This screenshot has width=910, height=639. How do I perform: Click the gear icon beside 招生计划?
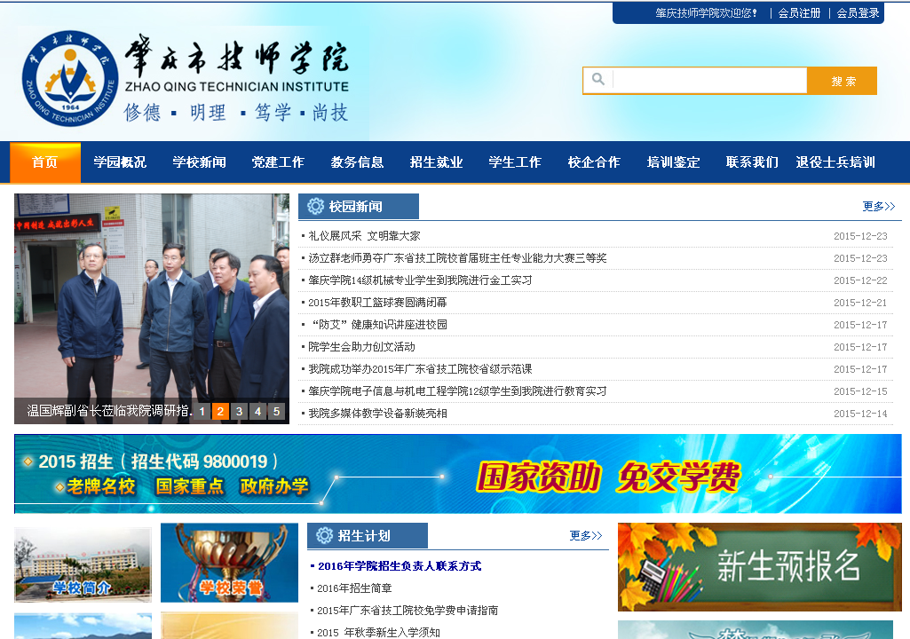324,535
